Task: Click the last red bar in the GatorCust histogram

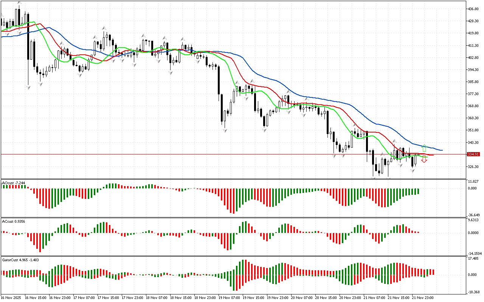Action: [433, 272]
